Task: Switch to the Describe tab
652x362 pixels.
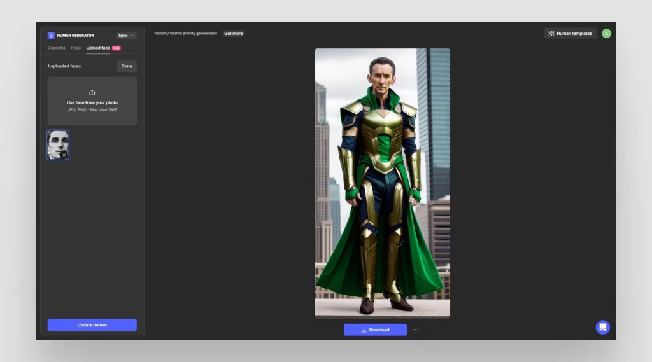Action: click(57, 48)
